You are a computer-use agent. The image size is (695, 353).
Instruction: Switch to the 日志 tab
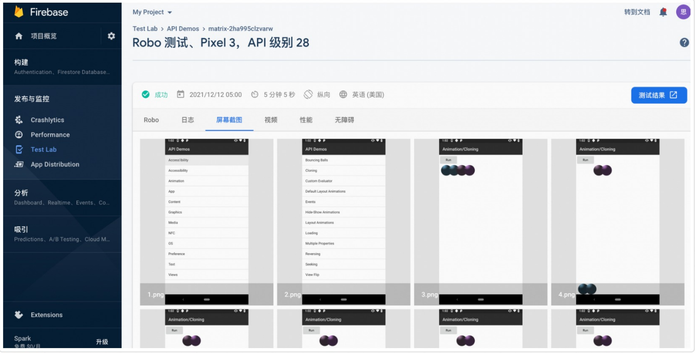(x=188, y=120)
